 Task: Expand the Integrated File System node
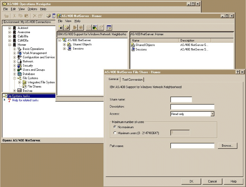19,82
